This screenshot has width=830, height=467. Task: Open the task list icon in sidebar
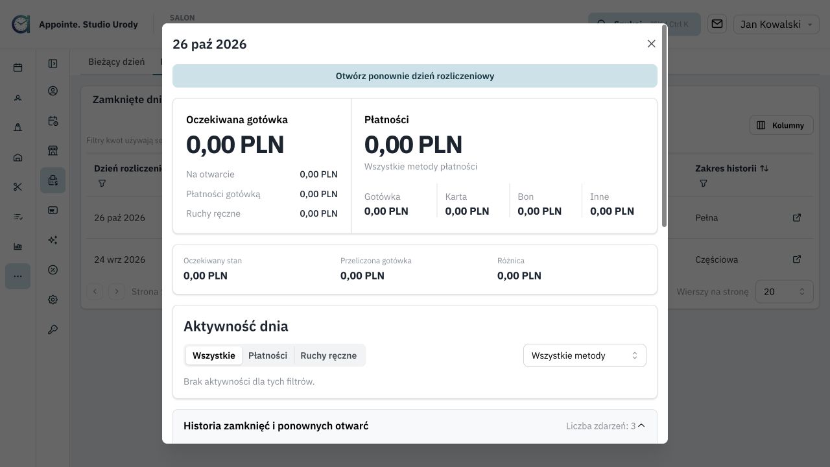pyautogui.click(x=18, y=217)
